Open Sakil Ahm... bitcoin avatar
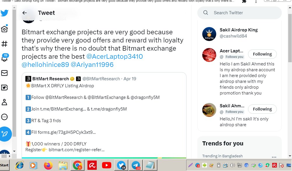 (x=209, y=110)
